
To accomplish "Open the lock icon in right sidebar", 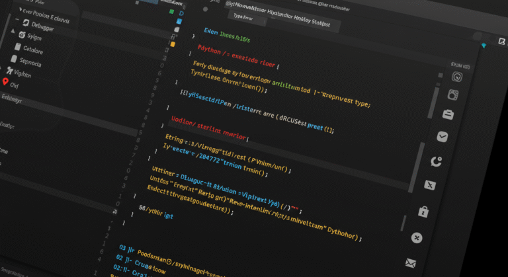I will point(423,212).
